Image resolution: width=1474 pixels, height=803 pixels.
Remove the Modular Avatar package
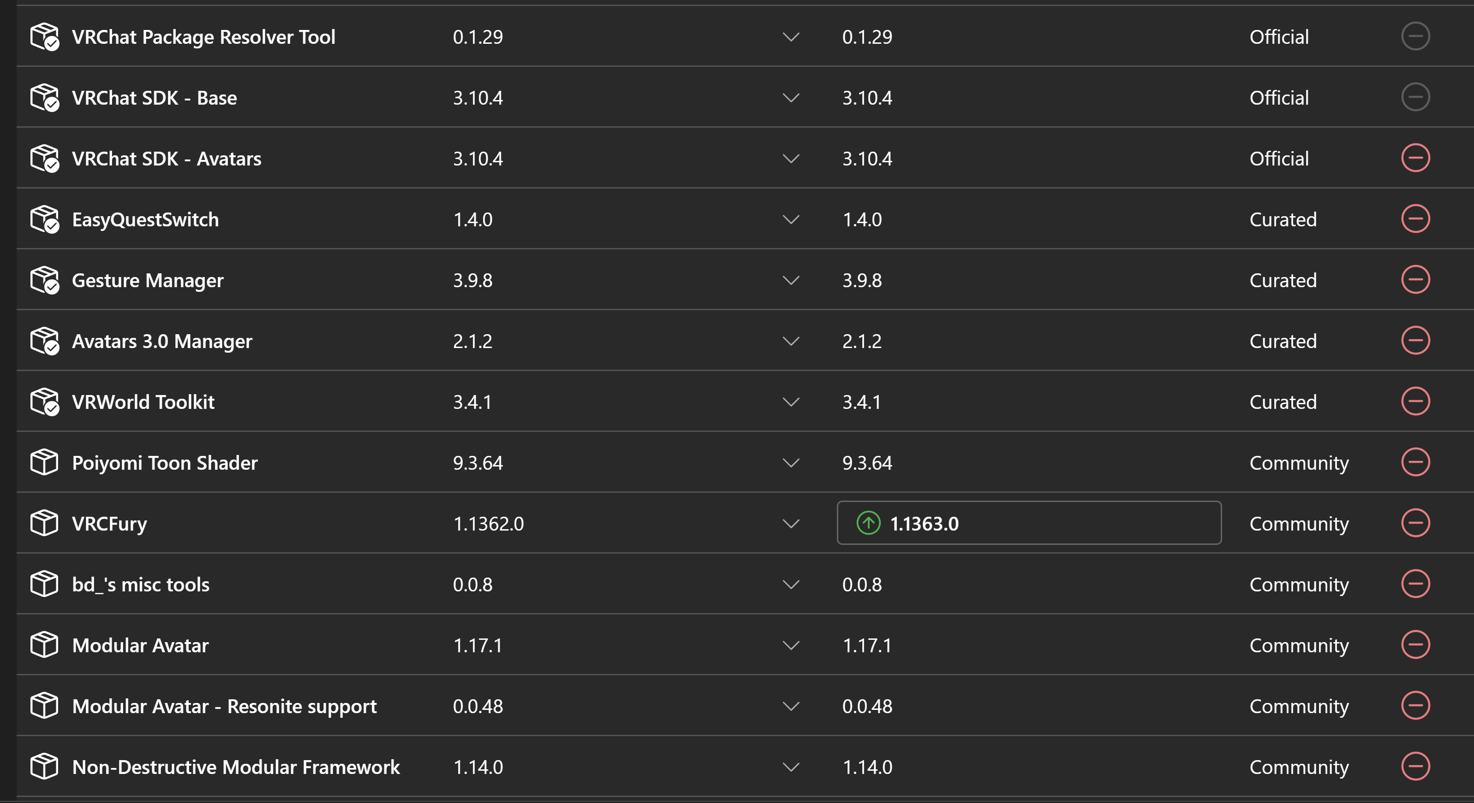pos(1415,645)
